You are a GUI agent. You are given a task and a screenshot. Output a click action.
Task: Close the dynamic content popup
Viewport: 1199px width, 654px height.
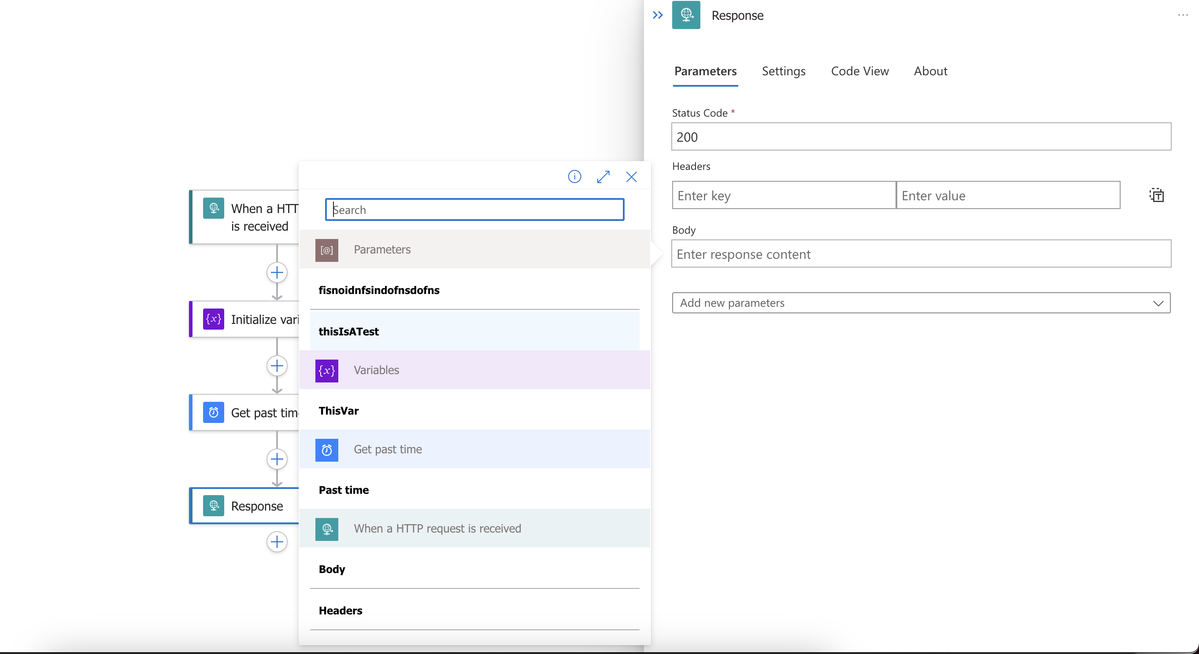pos(631,177)
